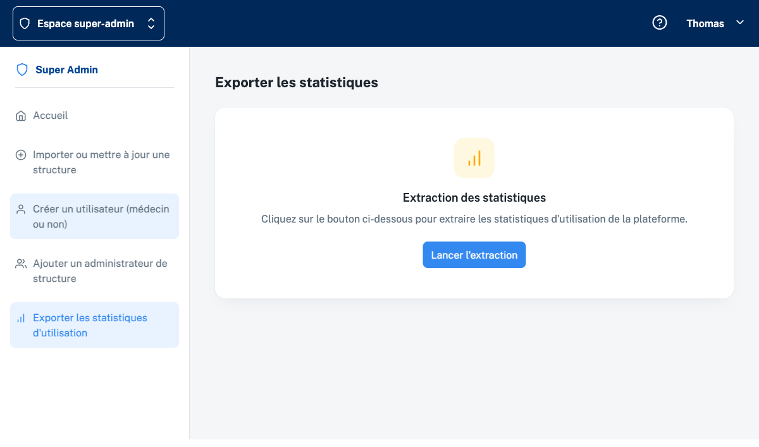Open Créer un utilisateur (médecin ou non)
This screenshot has height=447, width=759.
pos(101,216)
